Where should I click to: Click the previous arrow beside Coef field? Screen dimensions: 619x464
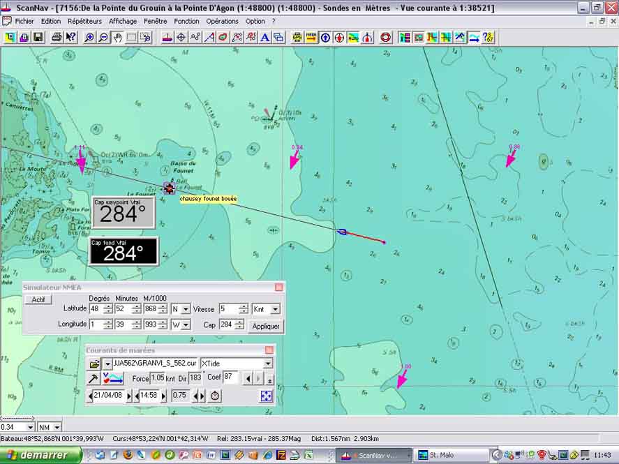click(x=248, y=379)
